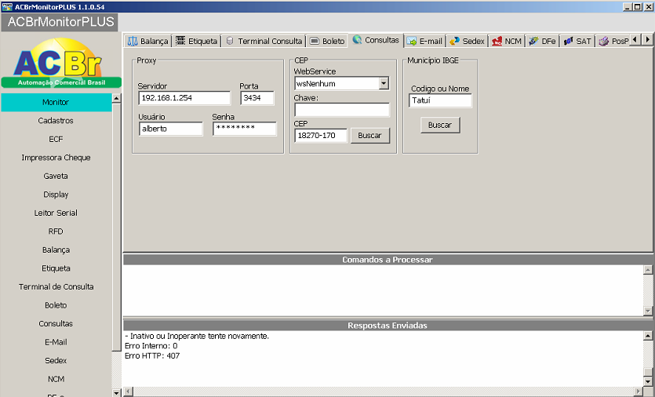Click the ACBr Automação Comercial Brasil logo
Viewport: 655px width, 397px height.
[x=61, y=63]
